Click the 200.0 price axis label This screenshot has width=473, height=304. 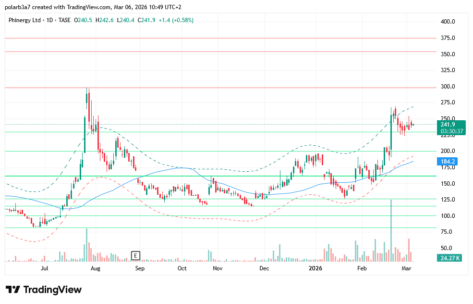448,151
